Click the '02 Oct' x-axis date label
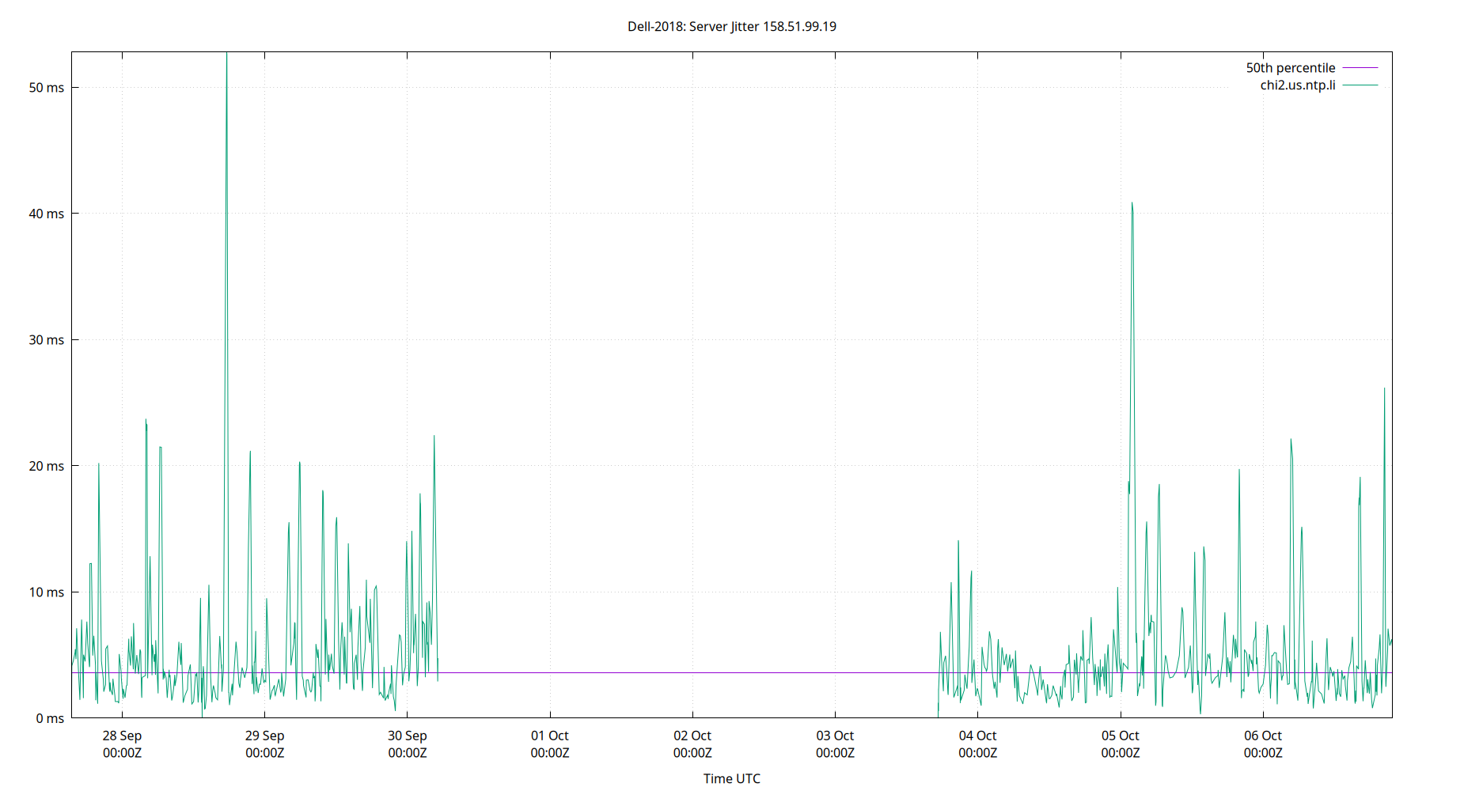 [x=692, y=736]
